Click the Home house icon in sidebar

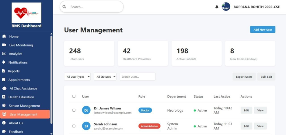[x=4, y=36]
